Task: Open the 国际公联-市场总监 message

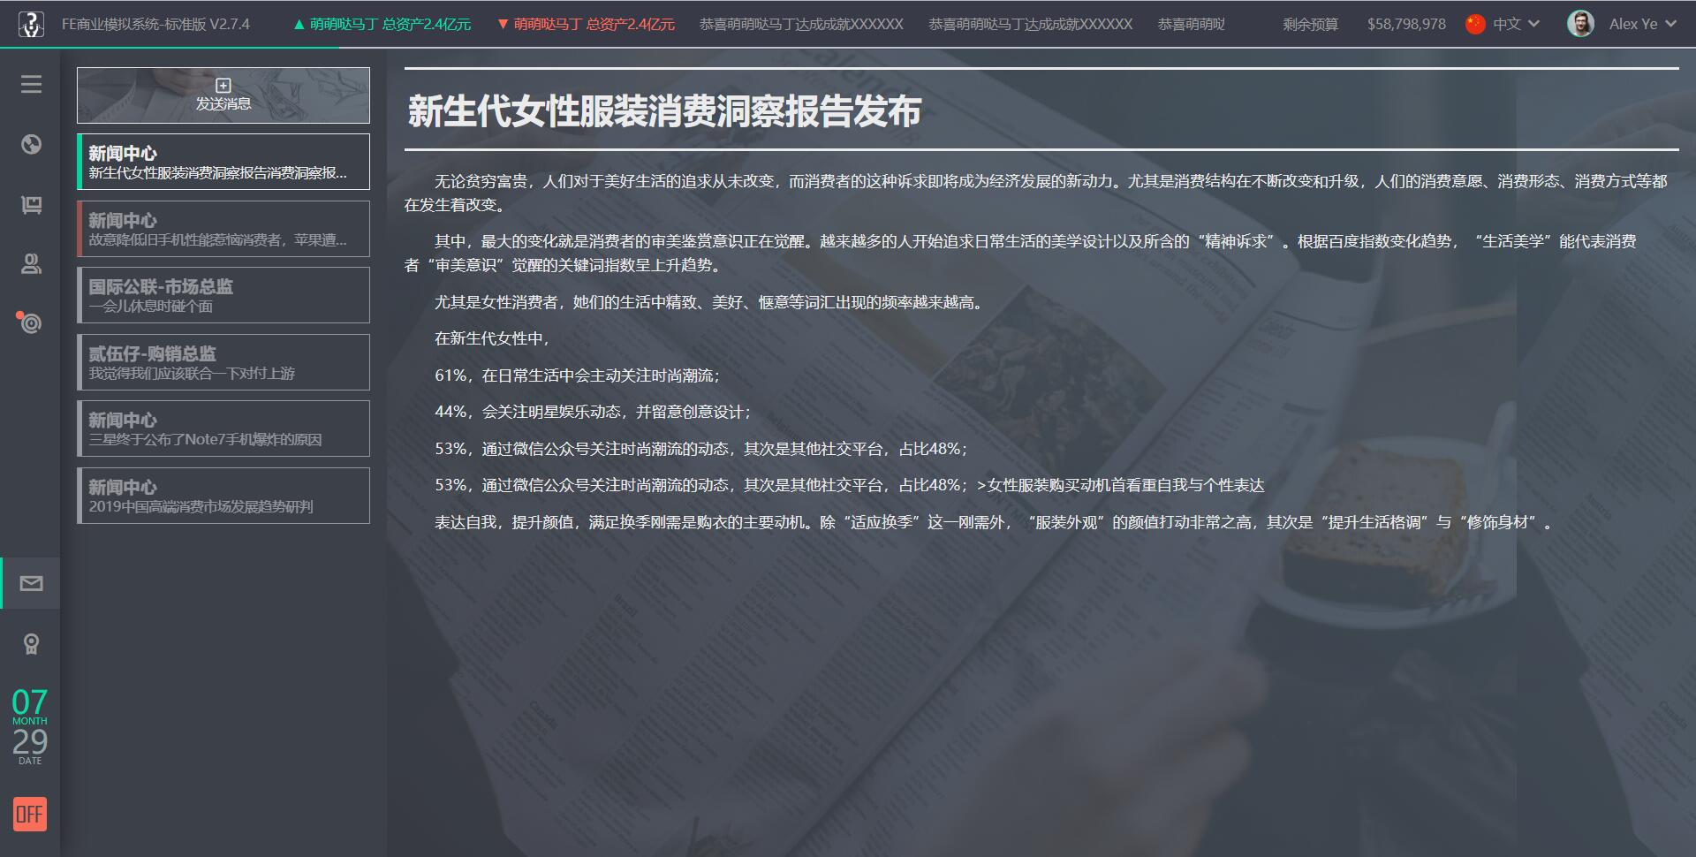Action: 223,295
